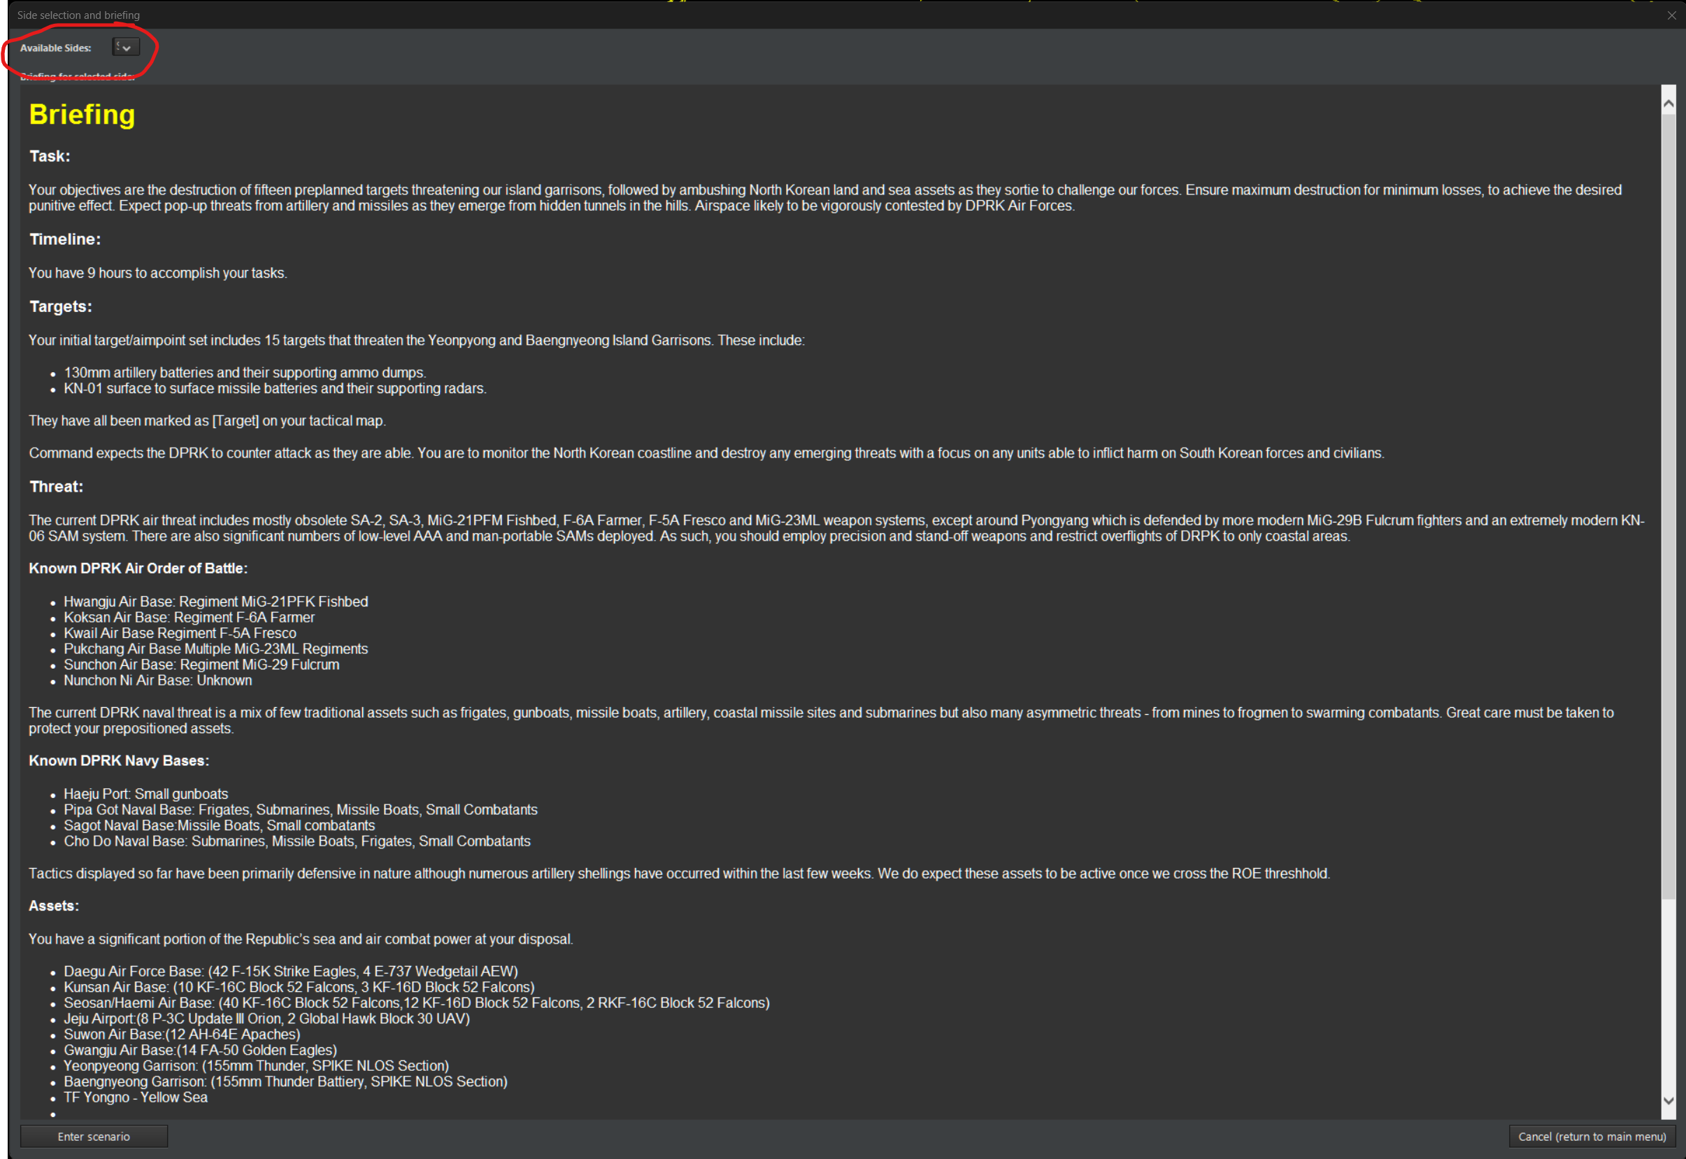The width and height of the screenshot is (1686, 1159).
Task: Click the Side selection and briefing title bar
Action: coord(835,15)
